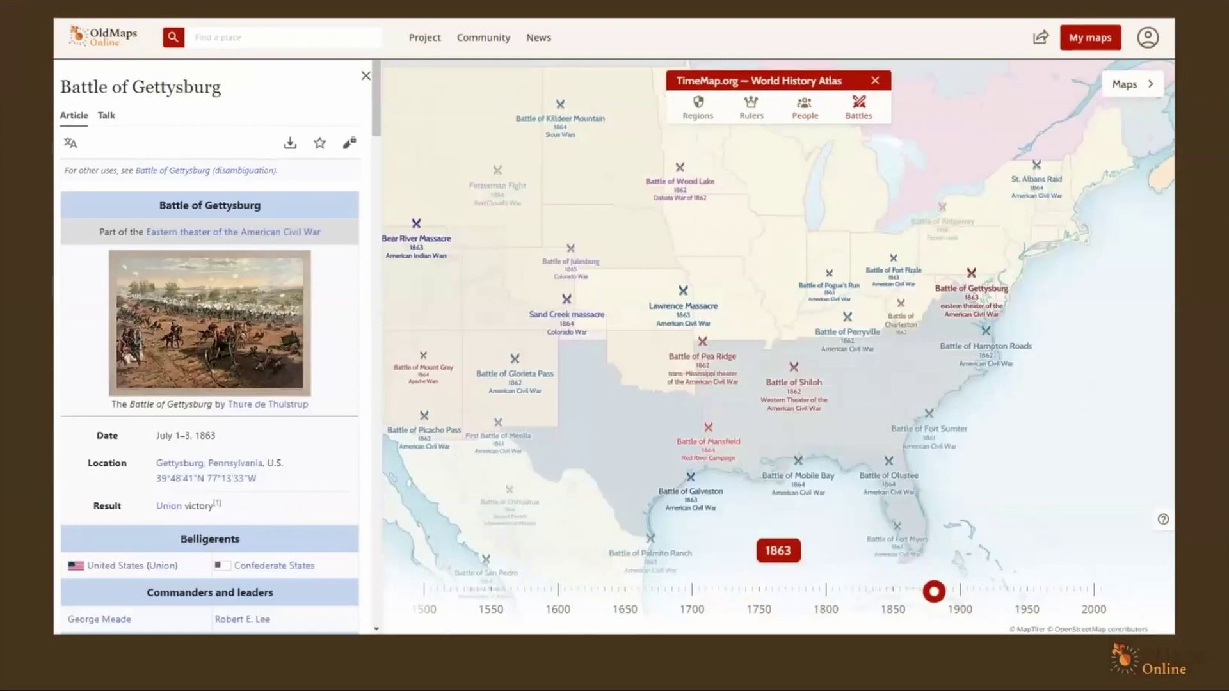1229x691 pixels.
Task: Toggle the Rulers layer
Action: pyautogui.click(x=751, y=107)
